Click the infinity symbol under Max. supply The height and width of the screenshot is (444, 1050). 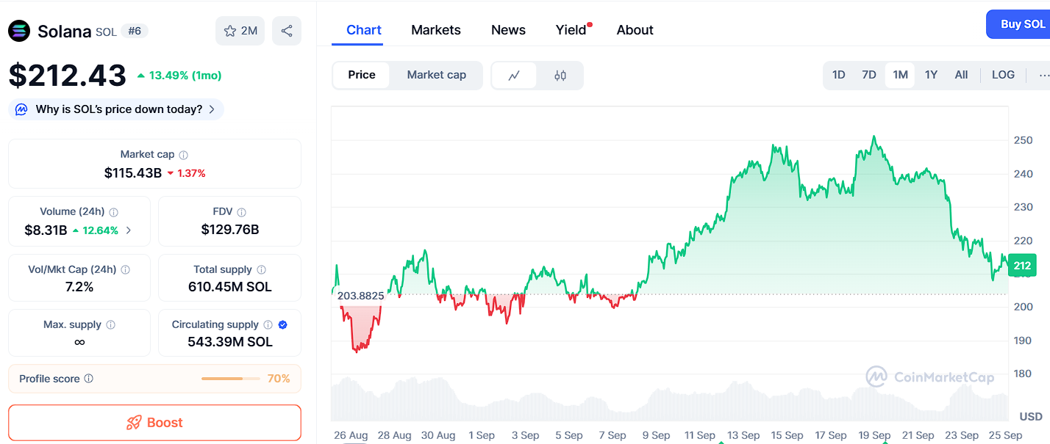79,342
